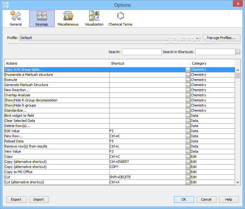245x209 pixels.
Task: Focus the Search input field
Action: tap(142, 52)
